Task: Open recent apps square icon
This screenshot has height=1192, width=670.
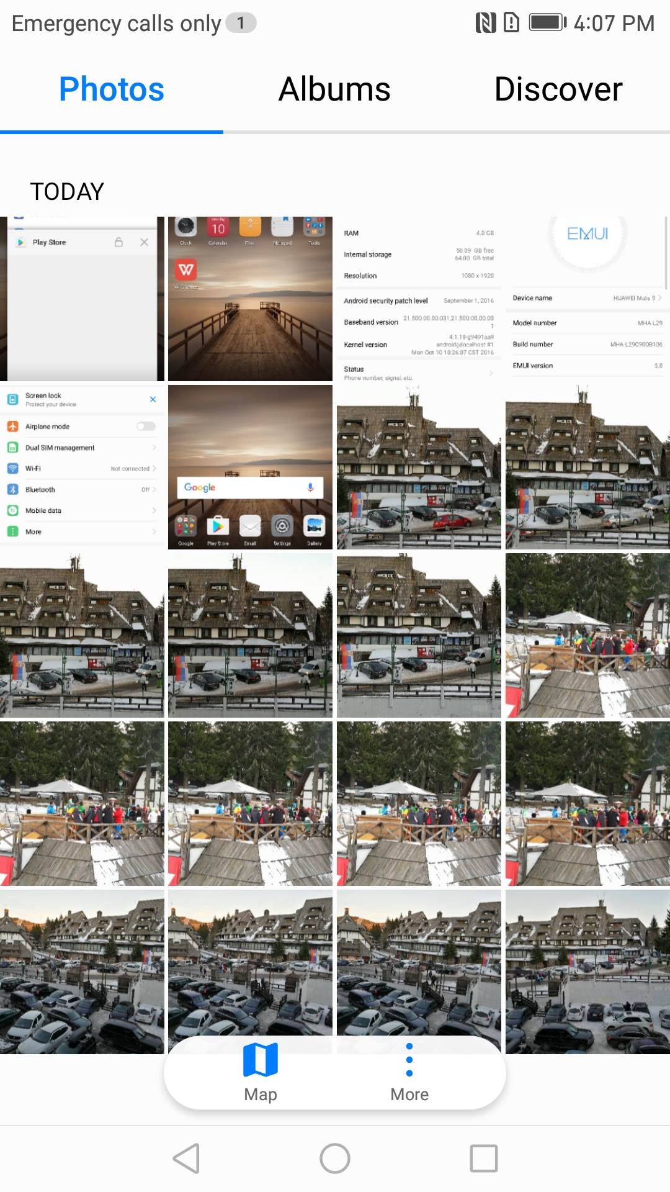Action: (484, 1158)
